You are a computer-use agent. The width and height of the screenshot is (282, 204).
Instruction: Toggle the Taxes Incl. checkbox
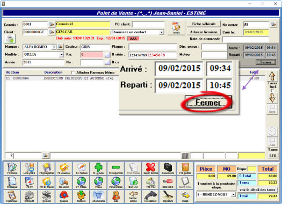(273, 90)
